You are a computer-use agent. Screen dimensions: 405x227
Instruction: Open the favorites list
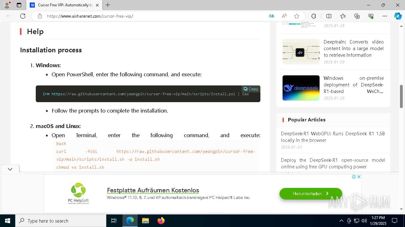coord(343,16)
